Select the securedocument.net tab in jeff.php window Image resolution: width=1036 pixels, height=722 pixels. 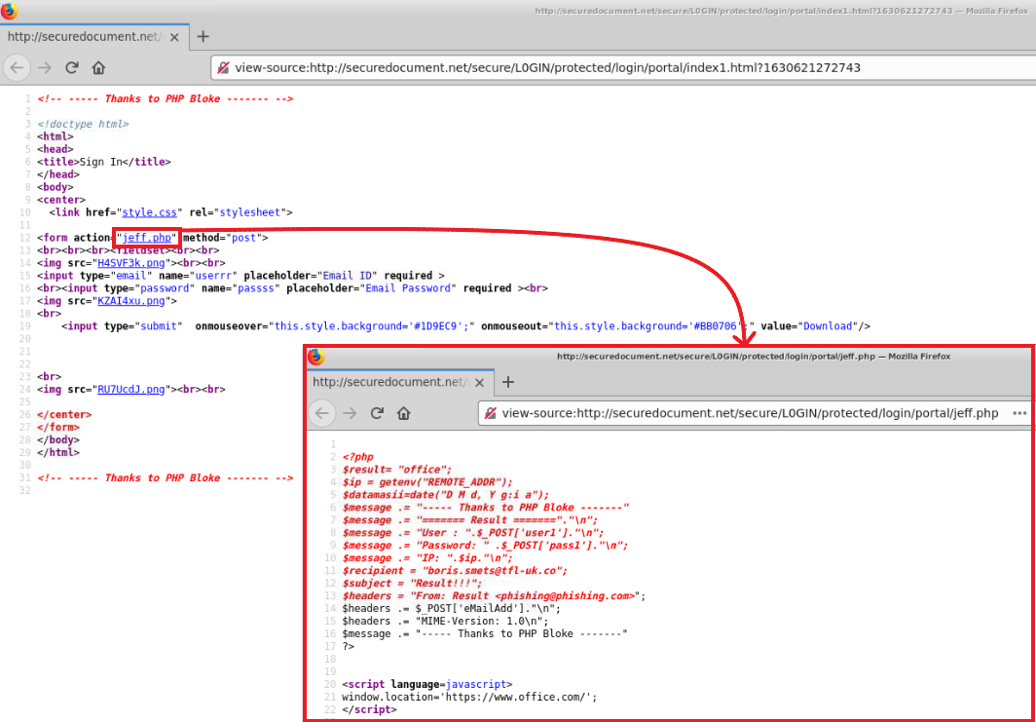[x=400, y=382]
